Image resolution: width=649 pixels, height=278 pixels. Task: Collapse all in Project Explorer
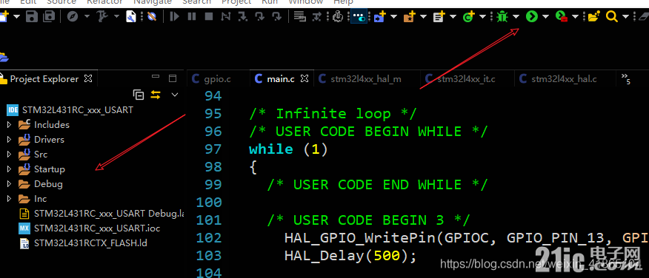[x=139, y=95]
